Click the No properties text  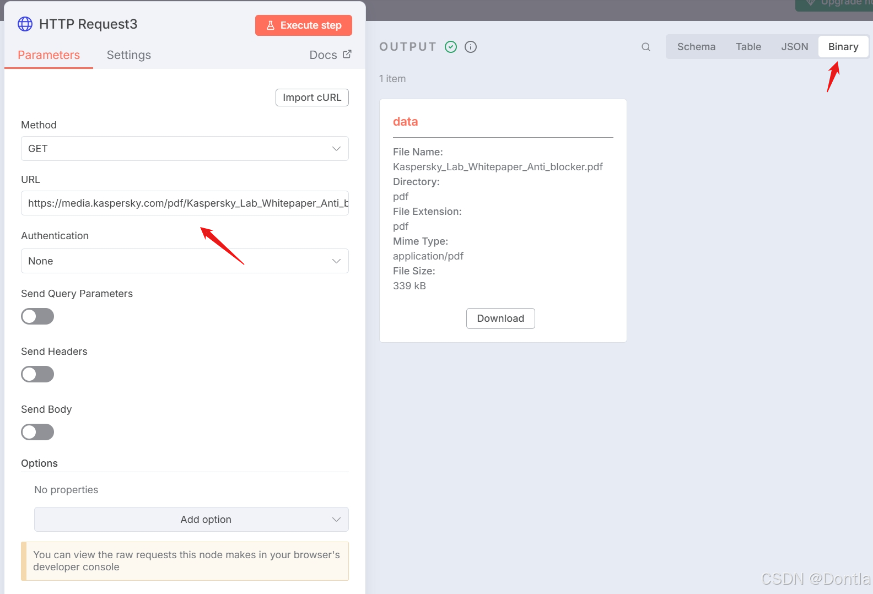pos(66,490)
